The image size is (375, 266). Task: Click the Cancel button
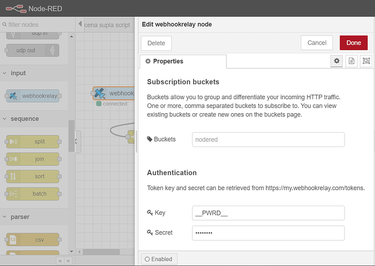pos(317,43)
